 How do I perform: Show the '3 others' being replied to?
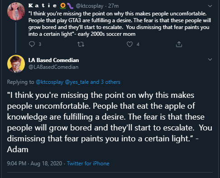click(x=110, y=82)
